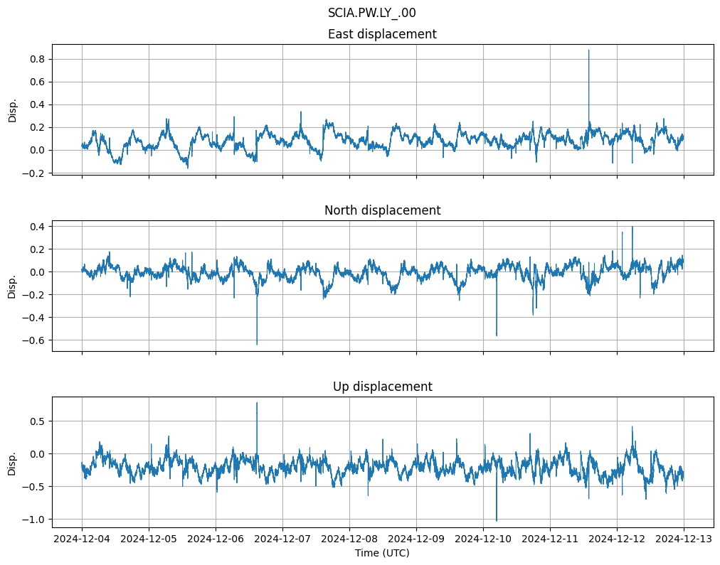
Task: Click the −0.6 tick on North displacement axis
Action: (33, 340)
